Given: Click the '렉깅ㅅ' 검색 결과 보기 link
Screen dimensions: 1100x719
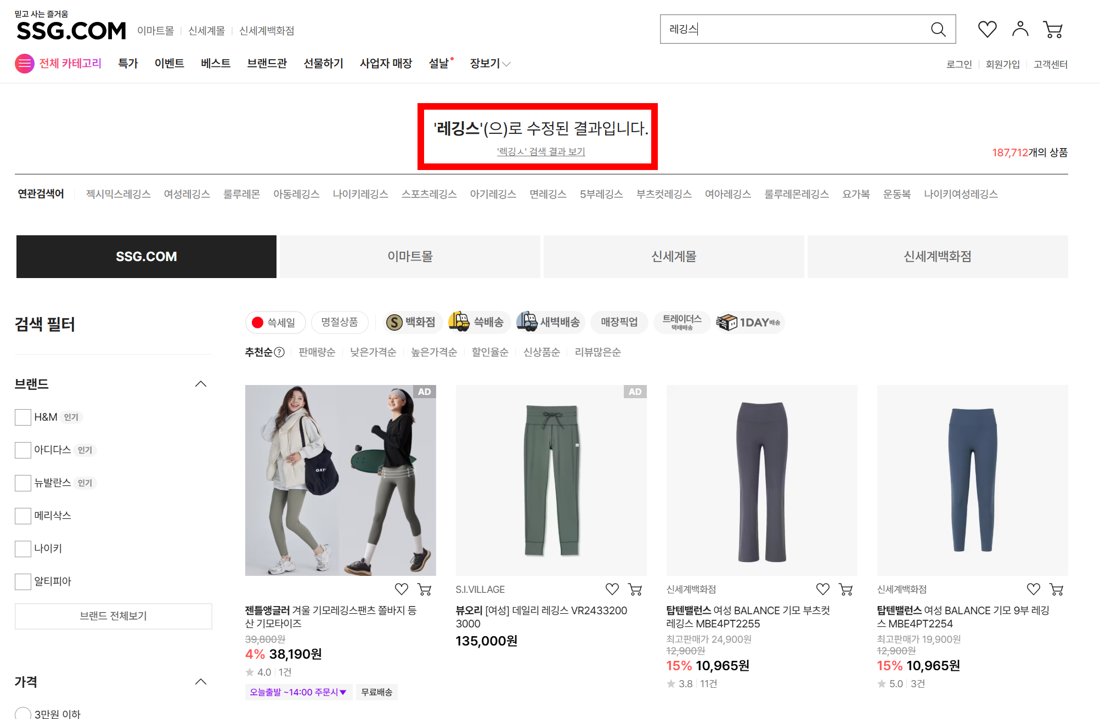Looking at the screenshot, I should (x=541, y=151).
